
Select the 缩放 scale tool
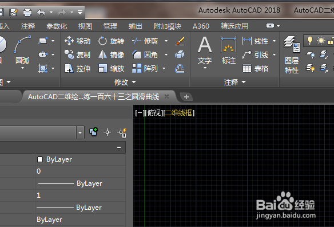(x=111, y=69)
